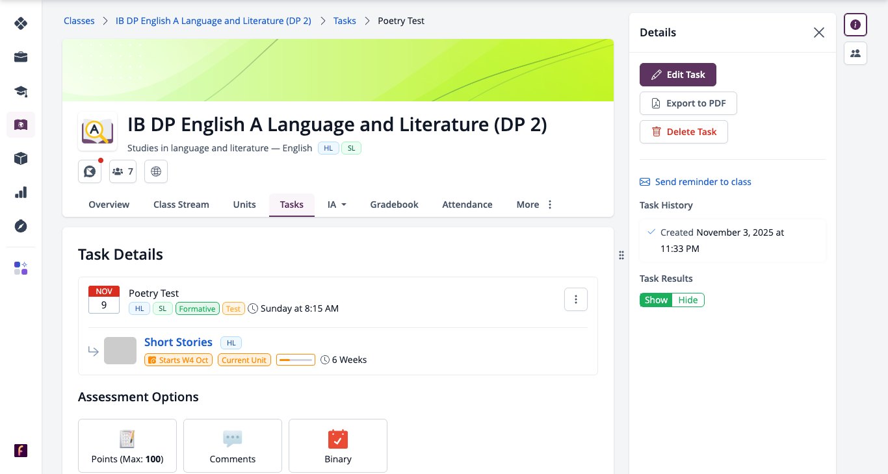
Task: Open the More menu with three dots
Action: 534,205
